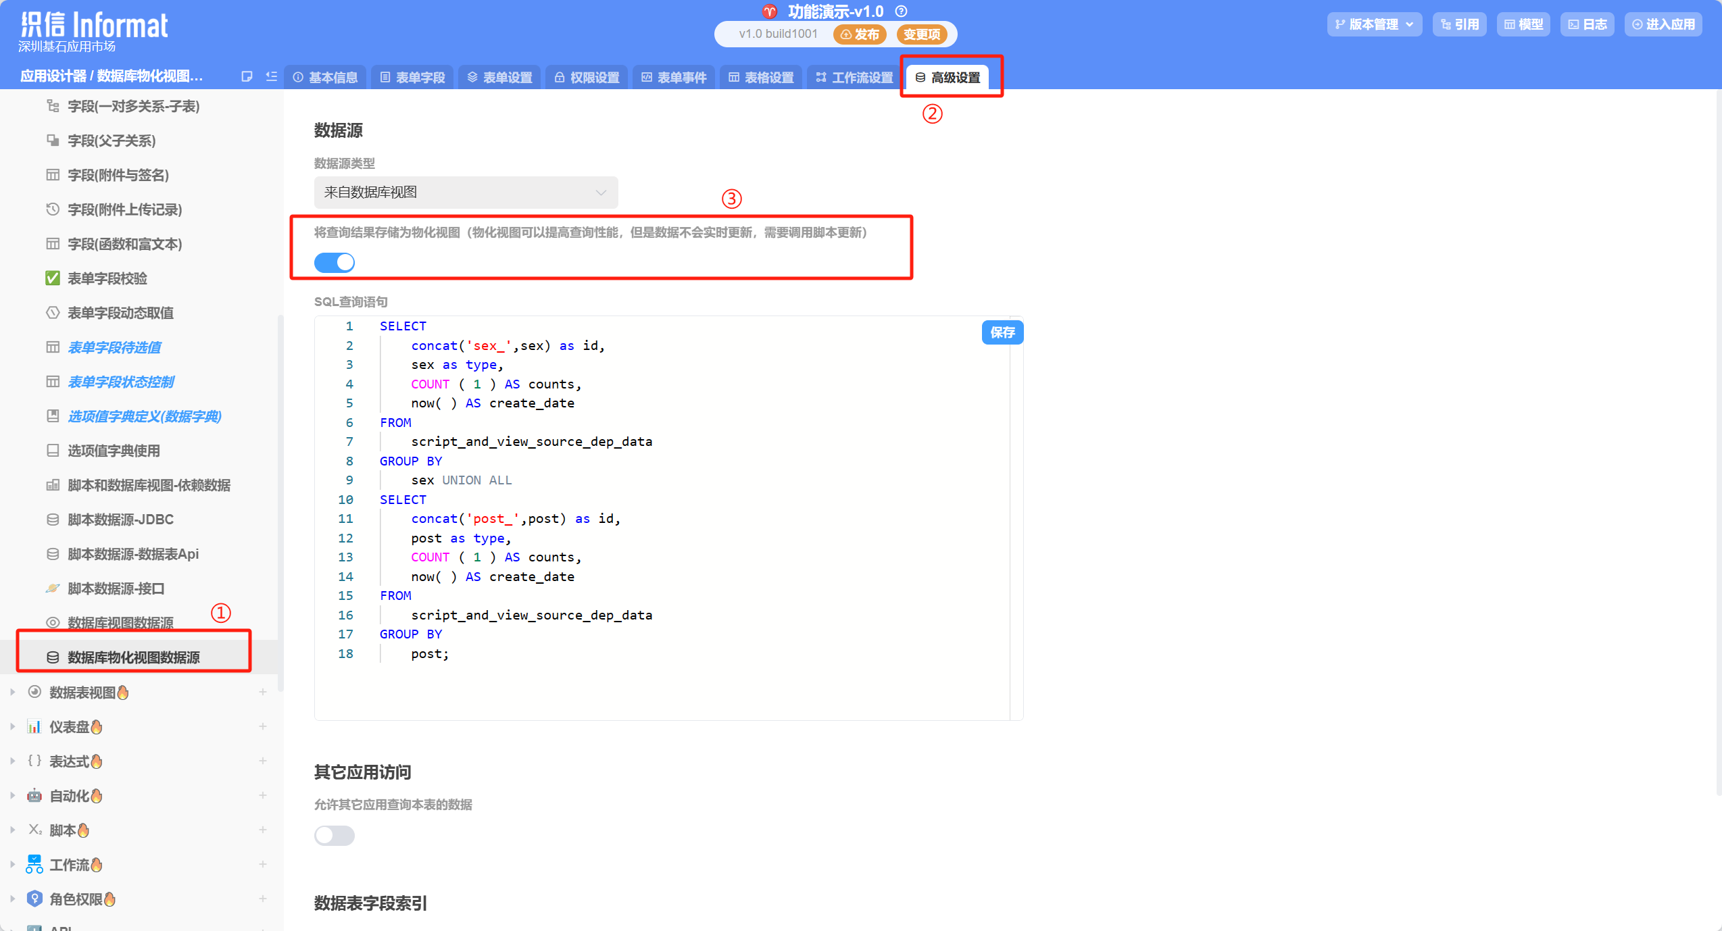Toggle the 其它应用访问 allow switch

[336, 837]
